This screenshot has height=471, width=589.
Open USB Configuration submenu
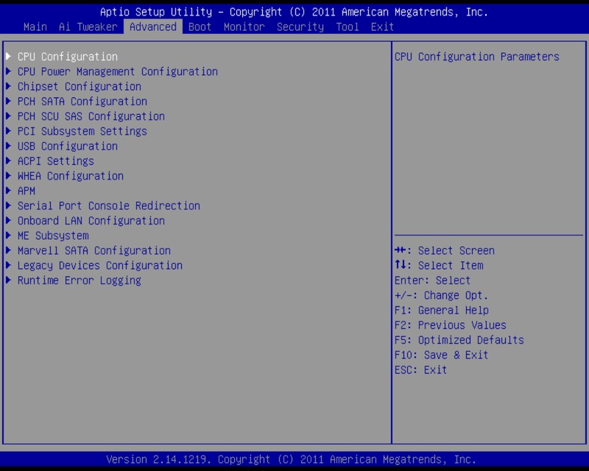coord(67,146)
